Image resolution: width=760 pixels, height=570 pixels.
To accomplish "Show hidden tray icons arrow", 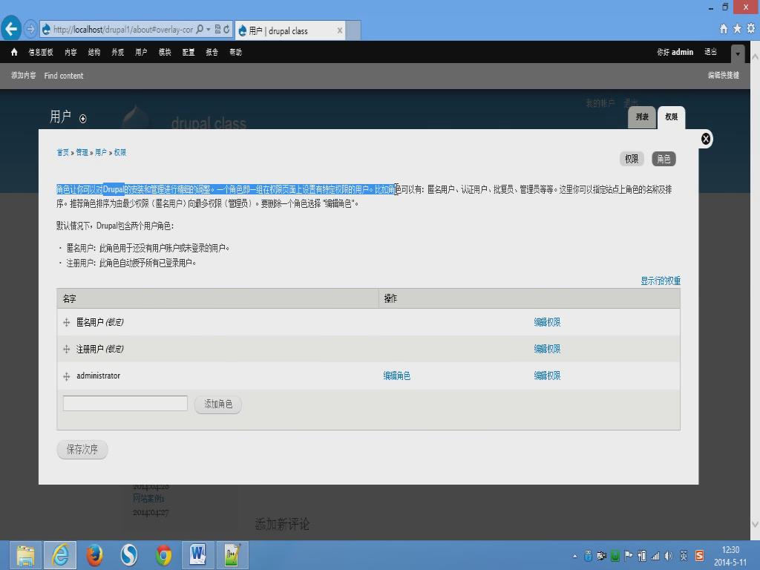I will [x=575, y=557].
